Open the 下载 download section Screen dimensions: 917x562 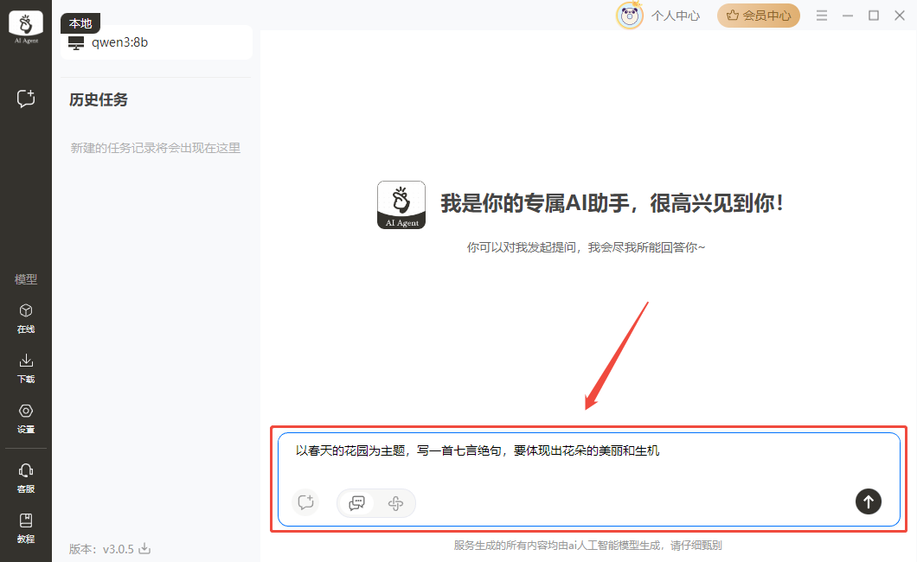coord(26,367)
